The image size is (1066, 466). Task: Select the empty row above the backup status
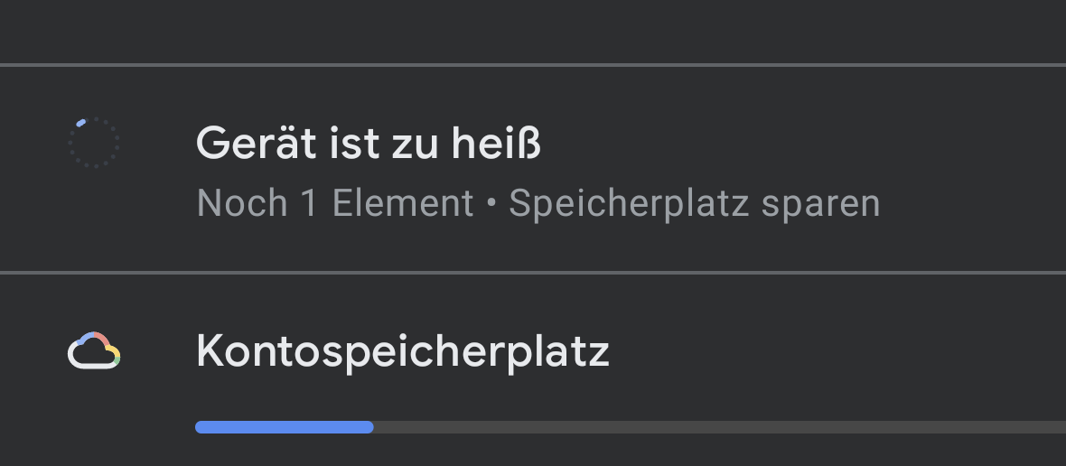coord(533,32)
